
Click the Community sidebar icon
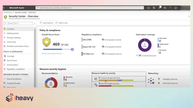click(5, 42)
